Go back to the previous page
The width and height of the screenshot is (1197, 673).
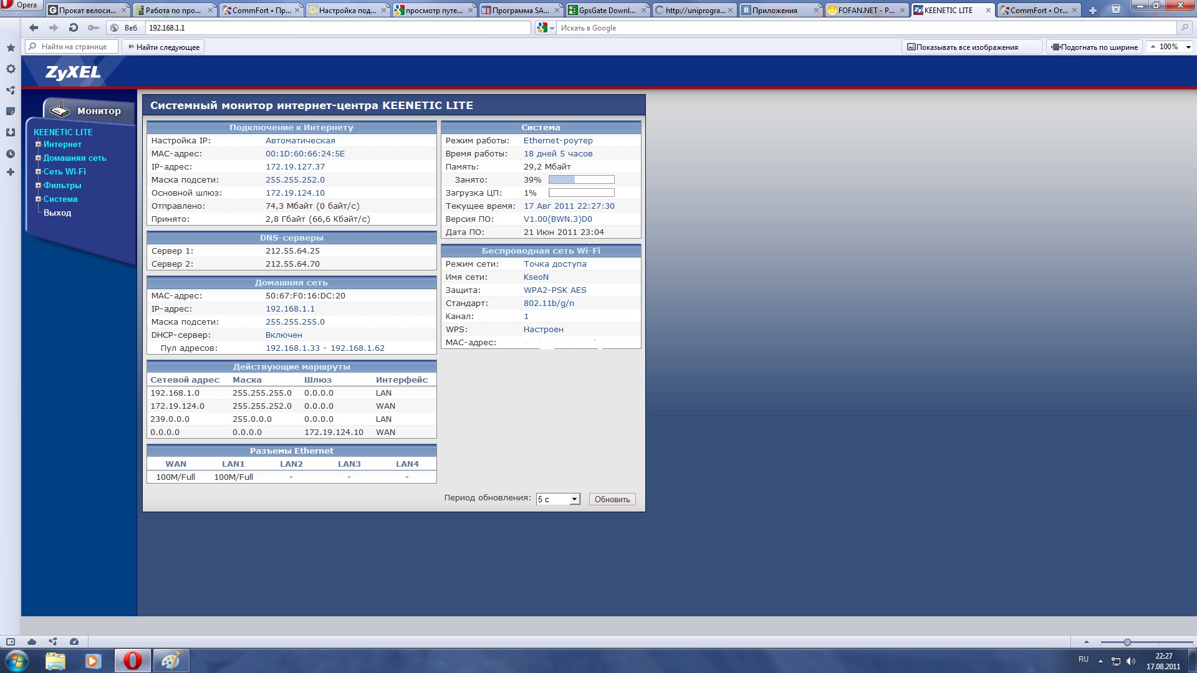[34, 28]
